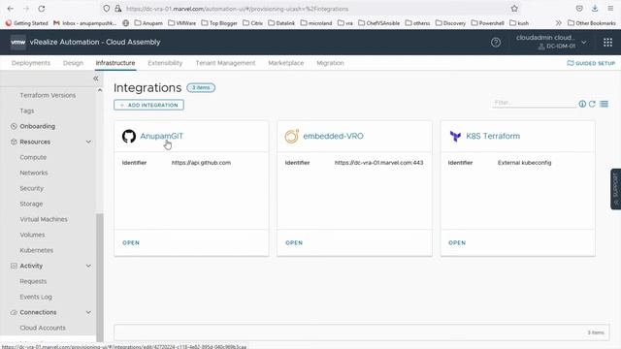Click the shield tracking protection icon
Screen dimensions: 621x349
coord(106,9)
